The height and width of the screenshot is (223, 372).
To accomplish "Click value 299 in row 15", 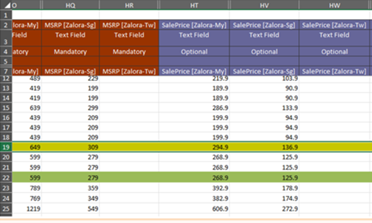I will click(93, 108).
